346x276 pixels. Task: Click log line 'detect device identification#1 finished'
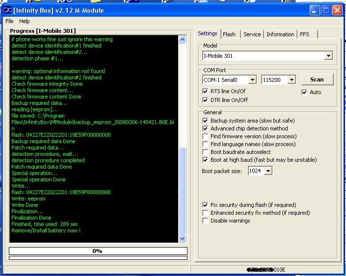click(56, 46)
